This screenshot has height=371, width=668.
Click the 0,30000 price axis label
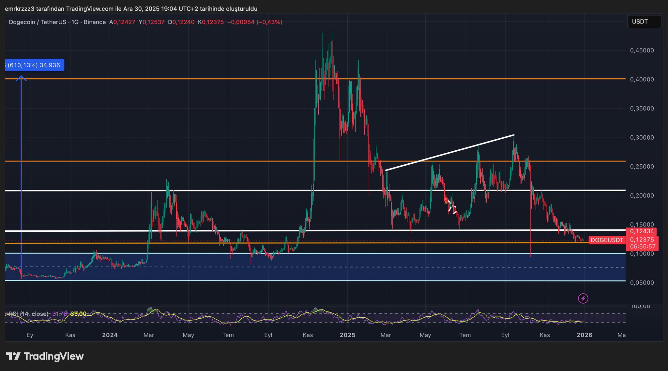[x=642, y=137]
